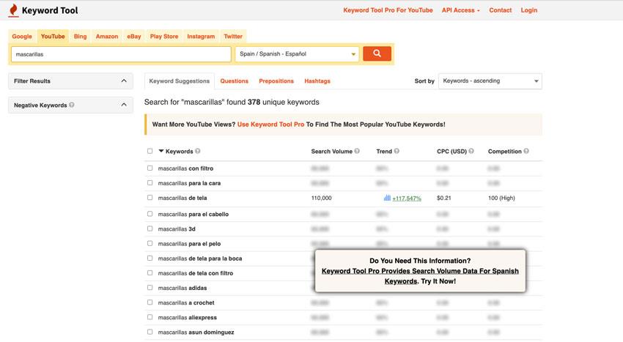Open the help icon next to Search Volume

pos(357,151)
